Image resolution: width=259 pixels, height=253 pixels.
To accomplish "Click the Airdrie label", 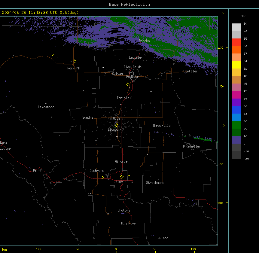I will 121,161.
